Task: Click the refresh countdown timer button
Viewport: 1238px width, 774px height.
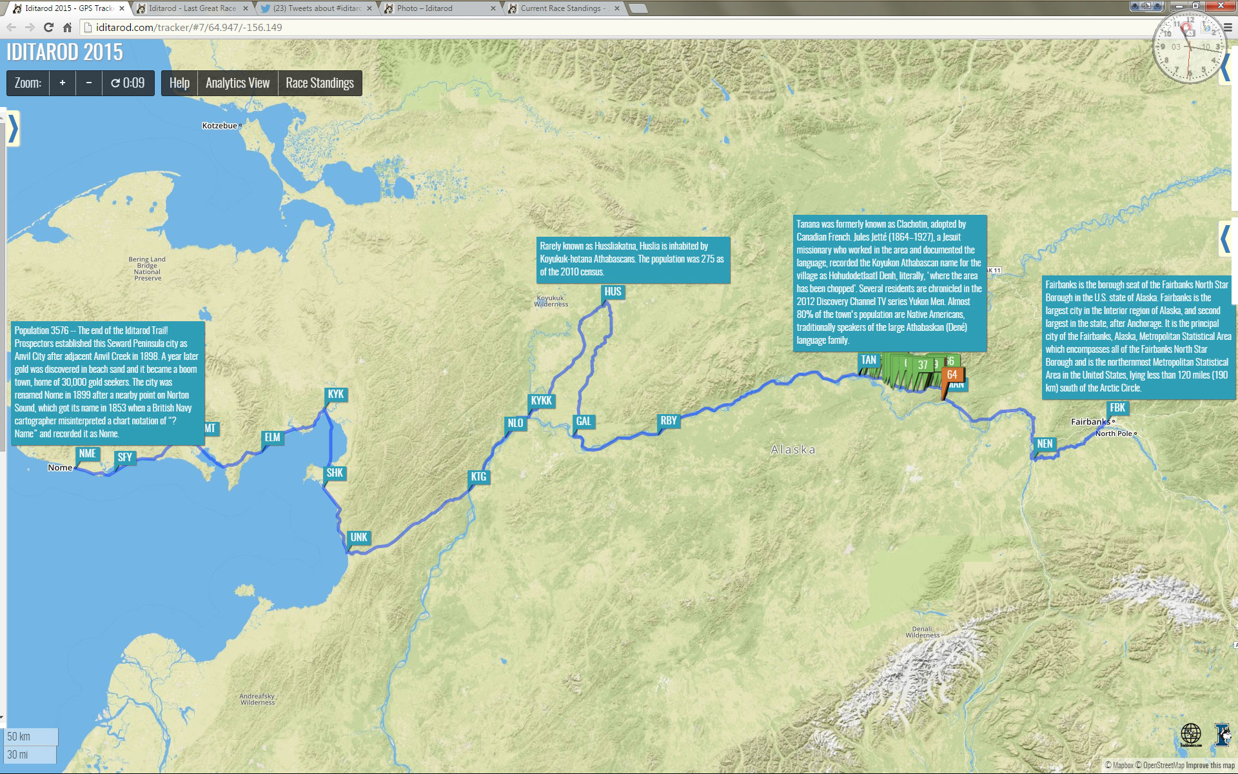Action: click(x=128, y=83)
